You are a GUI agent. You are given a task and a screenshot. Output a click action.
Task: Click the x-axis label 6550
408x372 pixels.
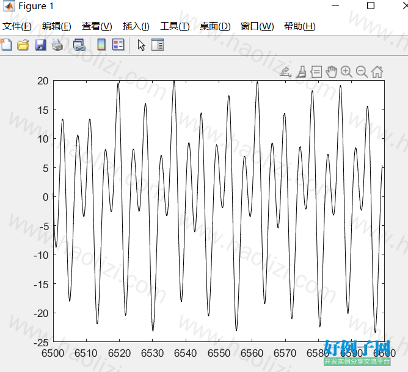[x=219, y=354]
